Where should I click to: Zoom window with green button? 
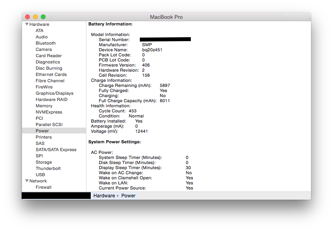pyautogui.click(x=43, y=17)
